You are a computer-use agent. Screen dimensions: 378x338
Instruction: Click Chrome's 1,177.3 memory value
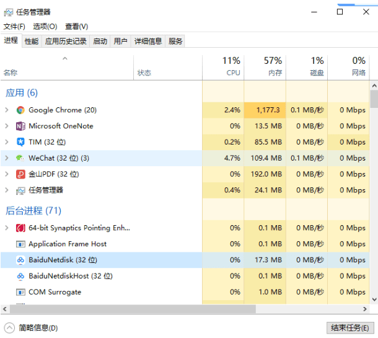click(x=268, y=110)
